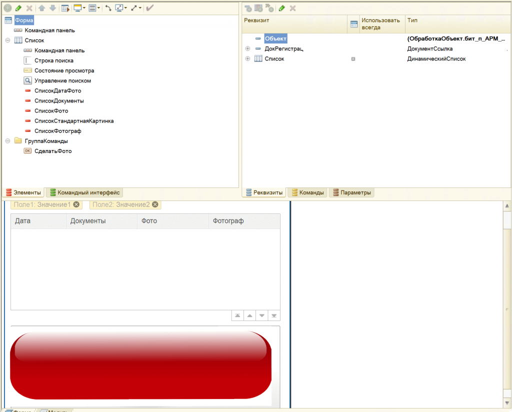
Task: Select Состояние просмотра tree item
Action: tap(64, 70)
